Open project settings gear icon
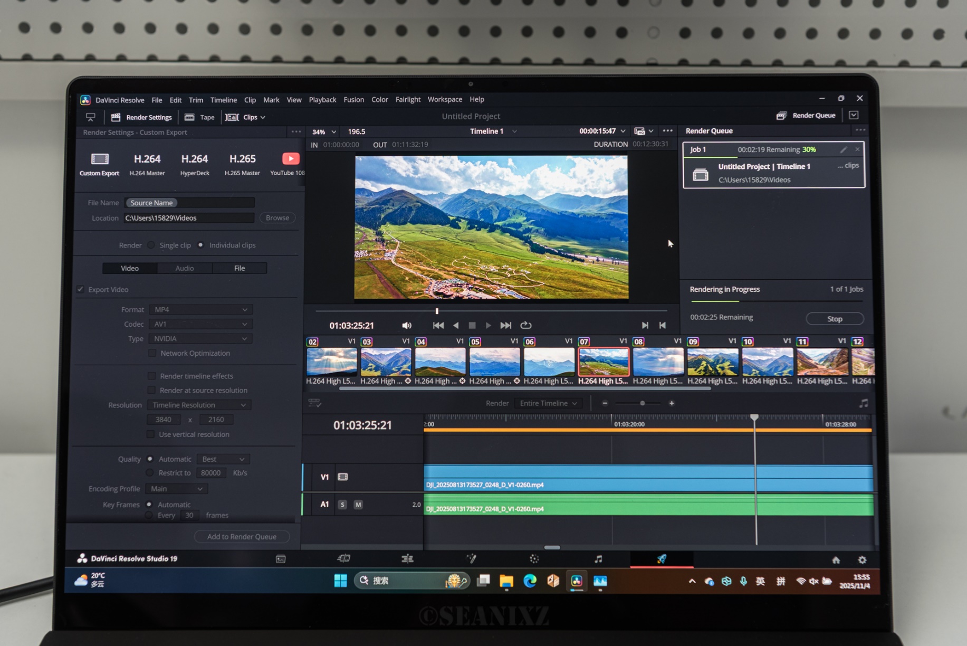967x646 pixels. pyautogui.click(x=862, y=560)
